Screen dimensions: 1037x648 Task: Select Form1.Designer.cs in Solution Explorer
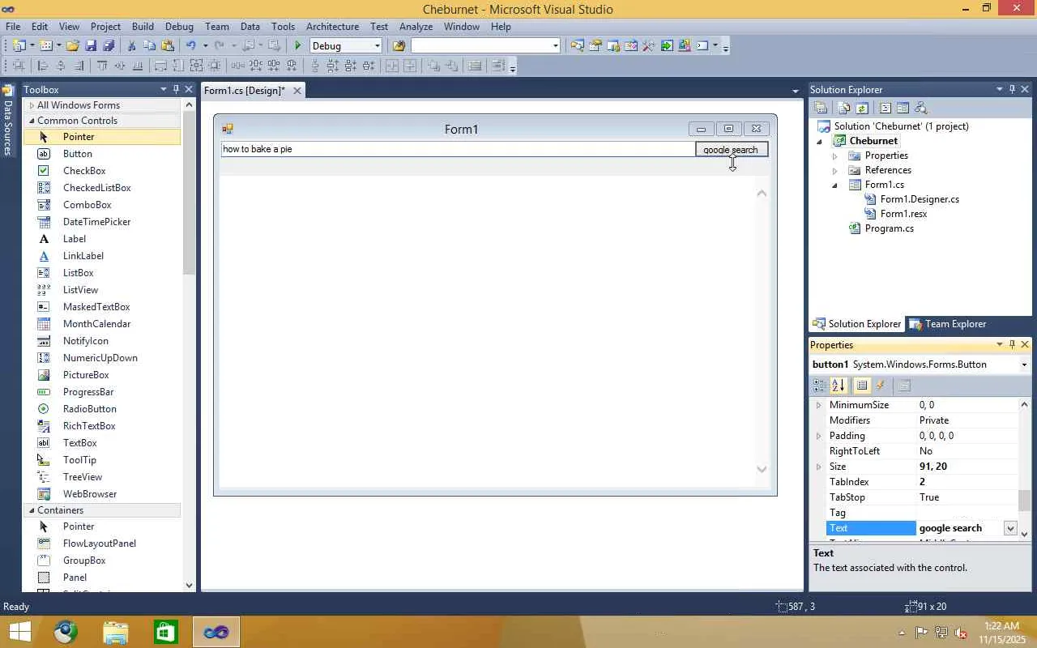[x=920, y=199]
